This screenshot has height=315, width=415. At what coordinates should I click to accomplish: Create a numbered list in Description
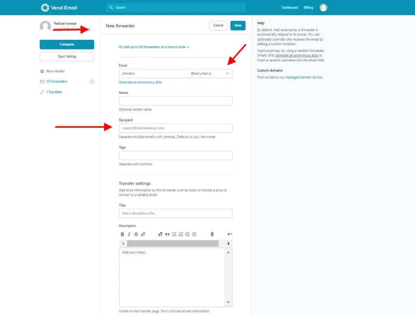click(181, 234)
